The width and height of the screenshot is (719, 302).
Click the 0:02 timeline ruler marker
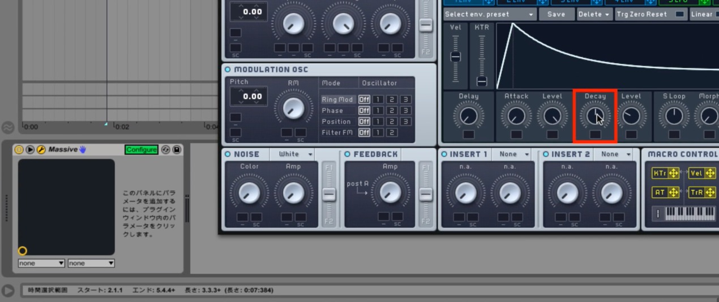(x=121, y=127)
